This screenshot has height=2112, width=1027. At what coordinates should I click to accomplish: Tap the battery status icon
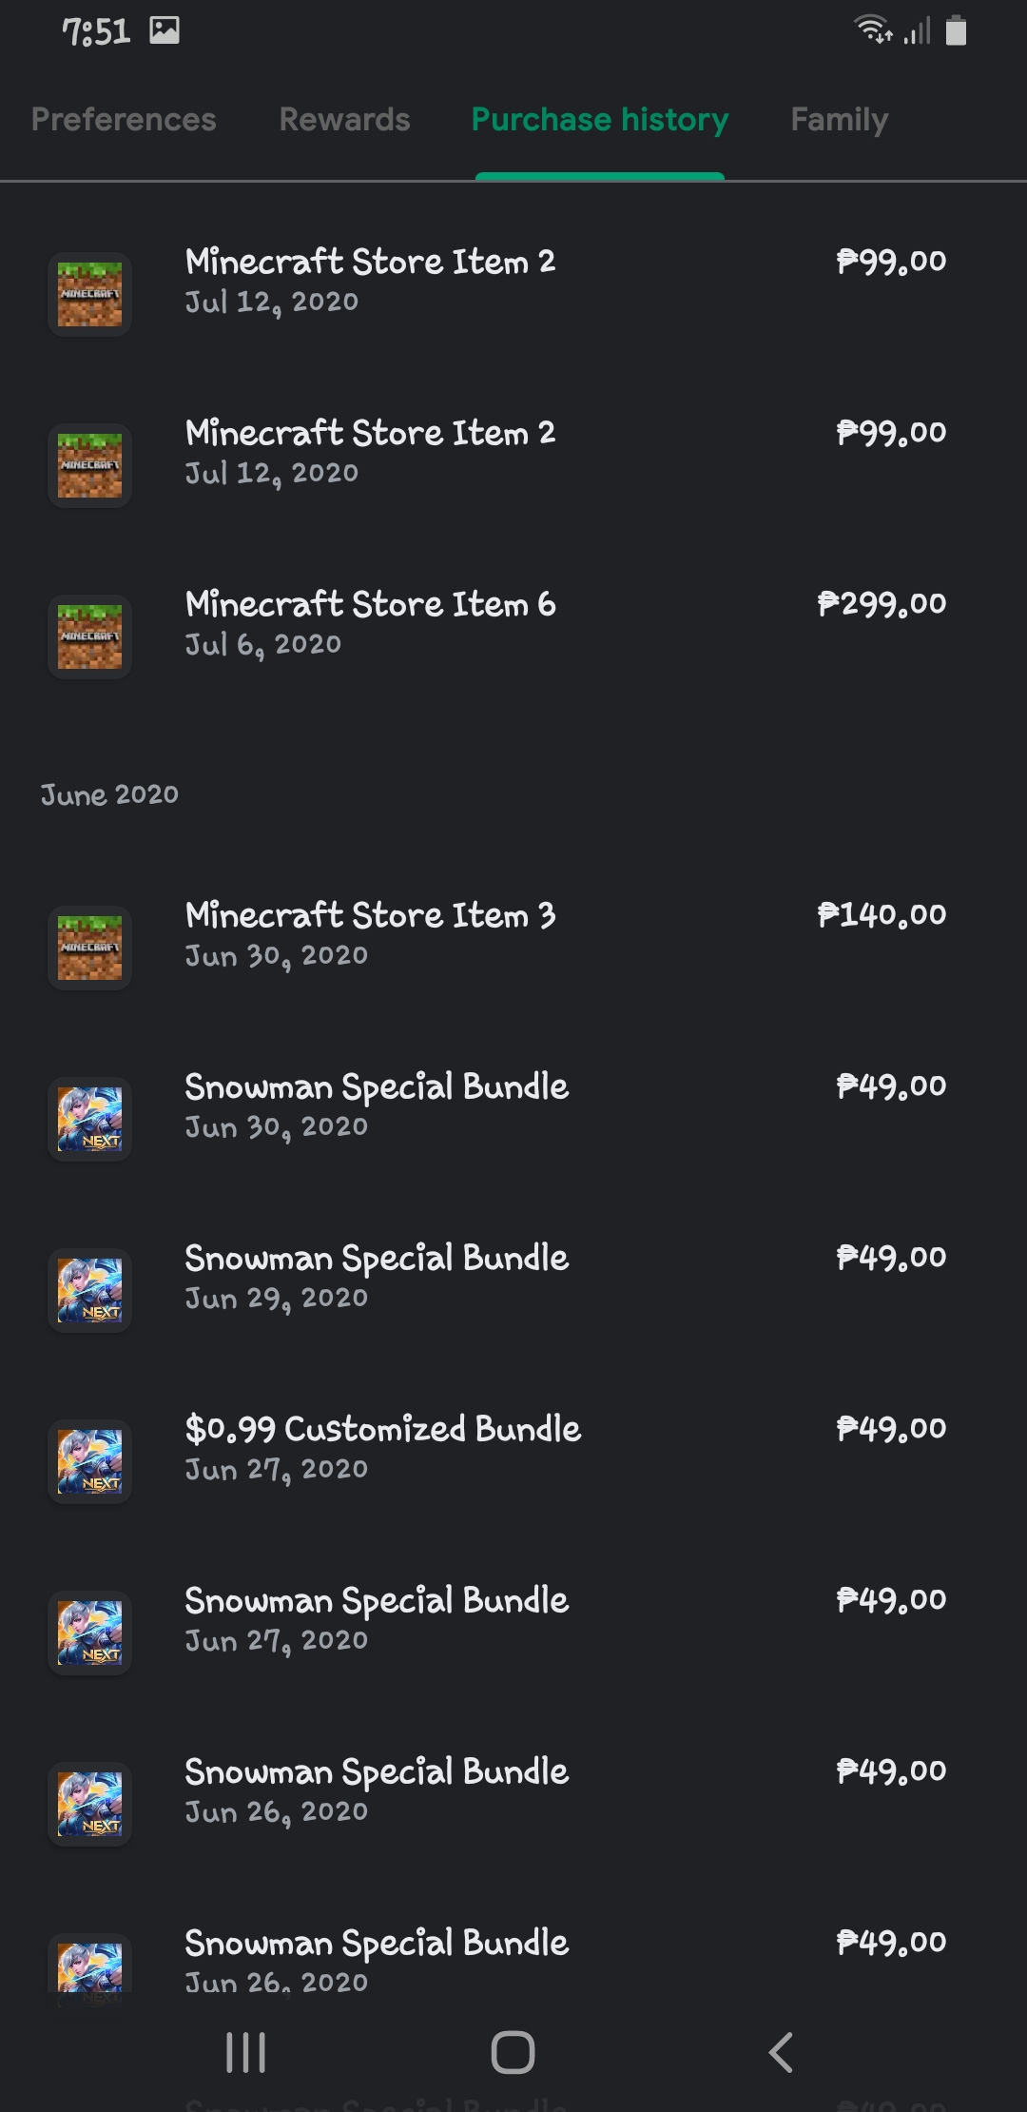click(x=956, y=31)
